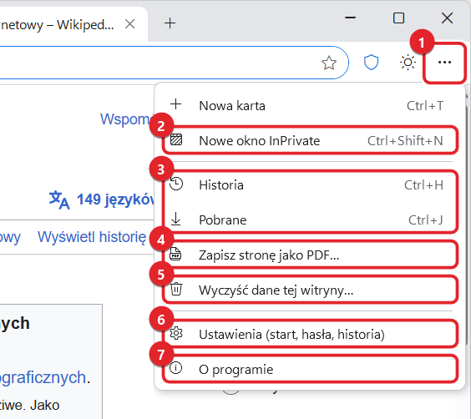The height and width of the screenshot is (419, 471).
Task: Open Pobrane downloads entry
Action: pyautogui.click(x=310, y=220)
